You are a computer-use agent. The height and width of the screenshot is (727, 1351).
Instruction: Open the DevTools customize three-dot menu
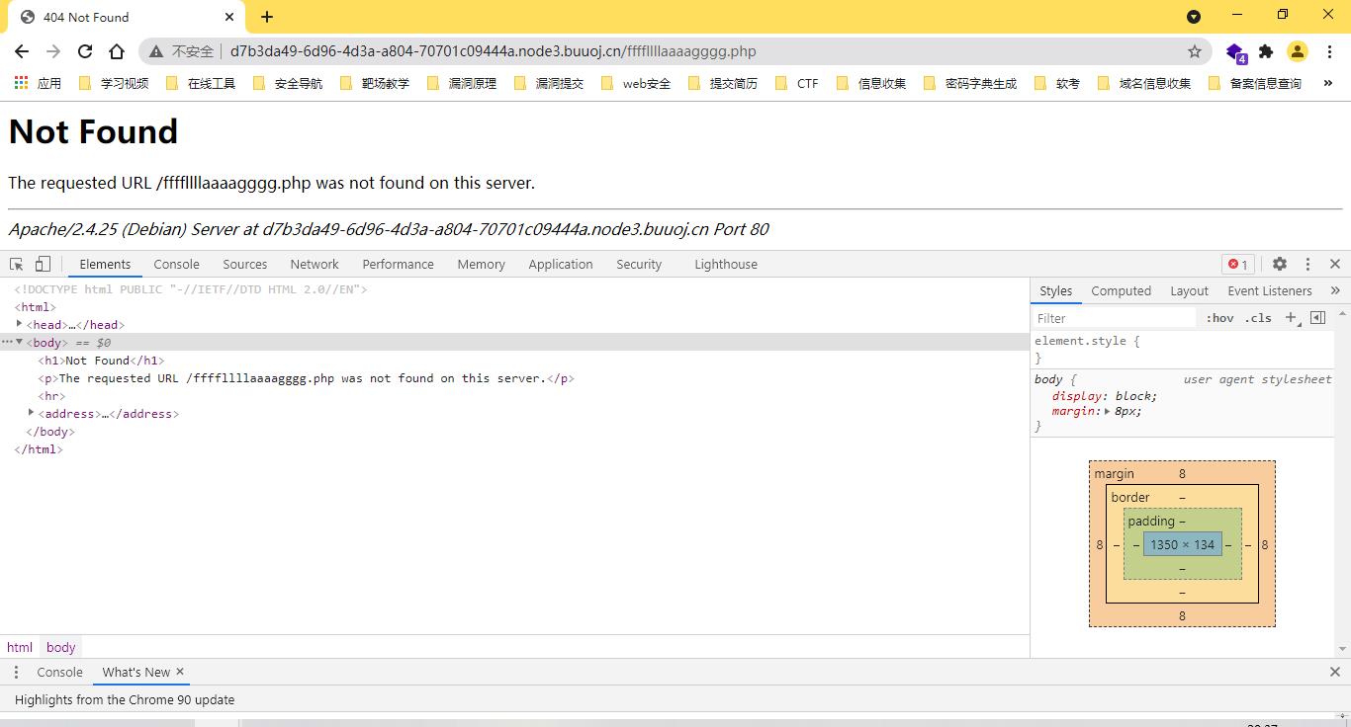[x=1307, y=264]
